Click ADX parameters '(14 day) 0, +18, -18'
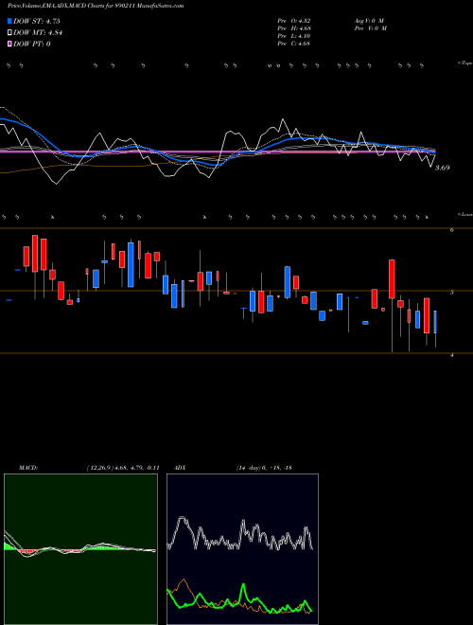This screenshot has height=625, width=473. click(x=264, y=468)
